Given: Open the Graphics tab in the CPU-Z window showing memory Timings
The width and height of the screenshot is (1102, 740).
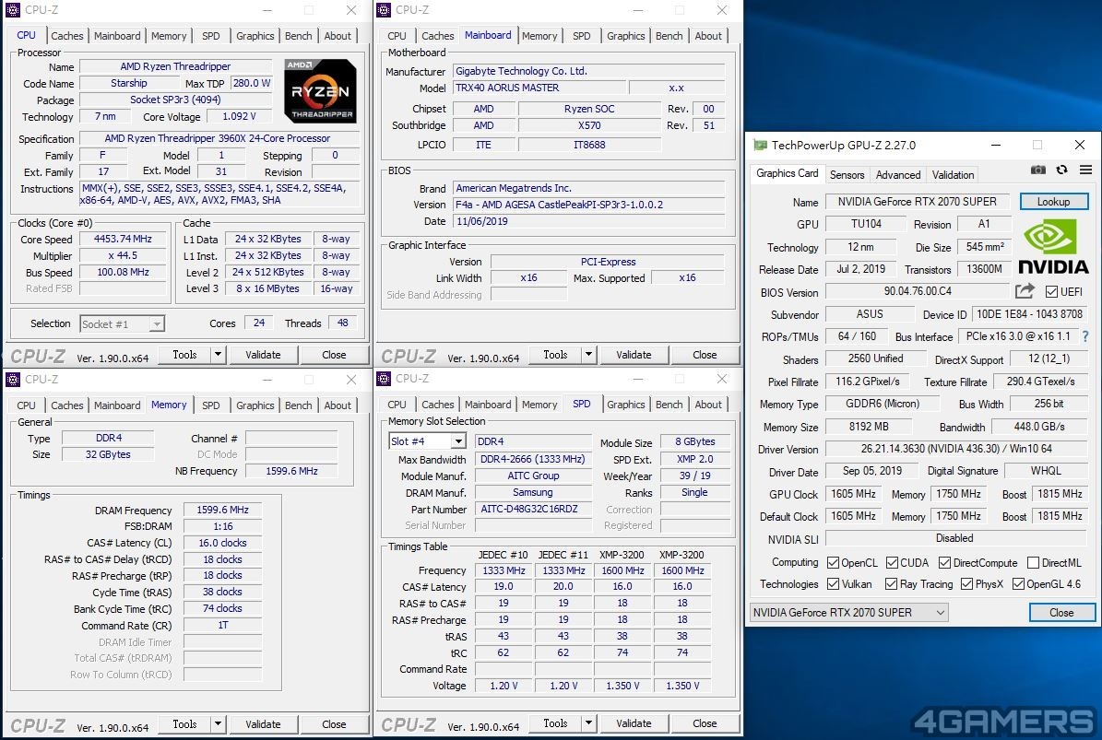Looking at the screenshot, I should pos(255,405).
